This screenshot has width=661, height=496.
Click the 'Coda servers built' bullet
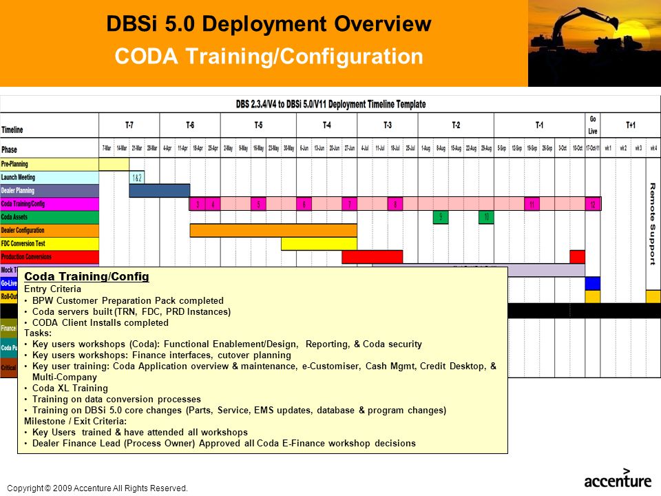pos(132,311)
